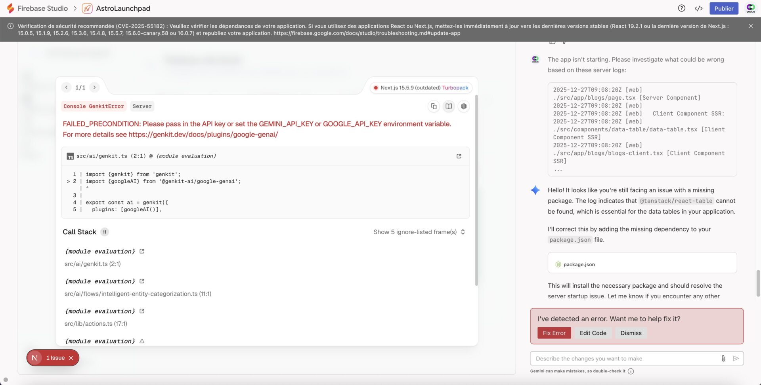The width and height of the screenshot is (761, 385).
Task: Dismiss the 1 Issue indicator
Action: (x=71, y=357)
